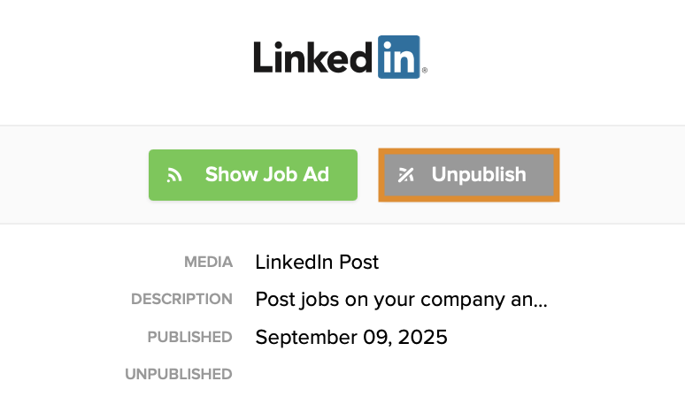Click the registered trademark symbol beside the logo
The width and height of the screenshot is (685, 412).
click(x=425, y=71)
